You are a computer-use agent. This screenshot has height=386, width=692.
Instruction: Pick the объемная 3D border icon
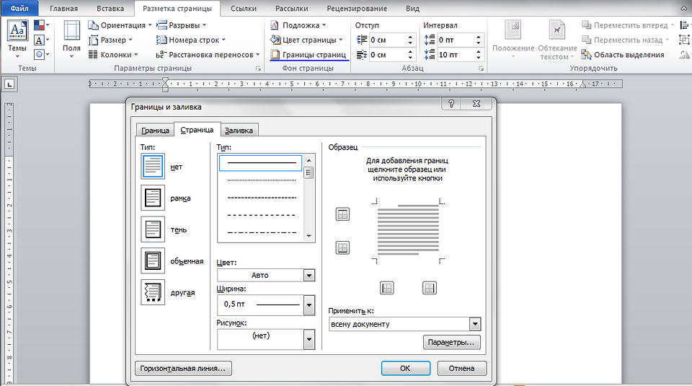coord(153,260)
